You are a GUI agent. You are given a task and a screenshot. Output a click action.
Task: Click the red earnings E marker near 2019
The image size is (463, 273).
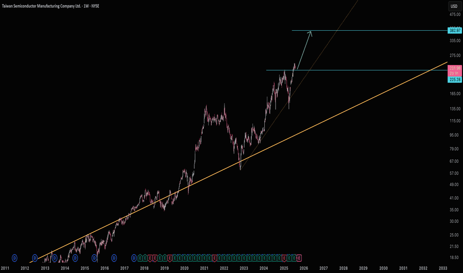tap(170, 258)
